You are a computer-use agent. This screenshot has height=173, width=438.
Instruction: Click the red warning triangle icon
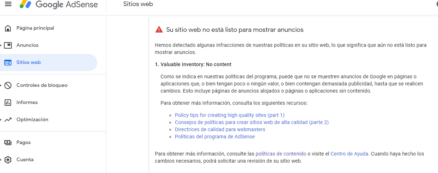point(159,30)
